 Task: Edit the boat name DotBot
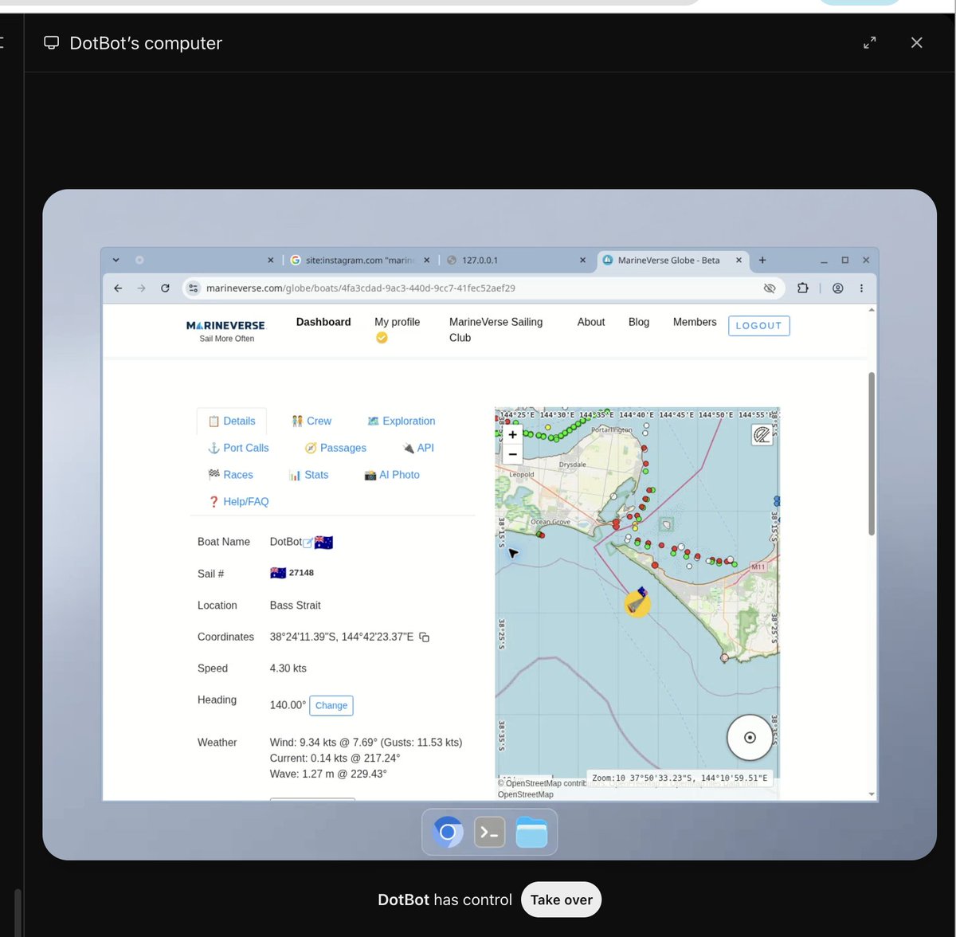pos(308,543)
